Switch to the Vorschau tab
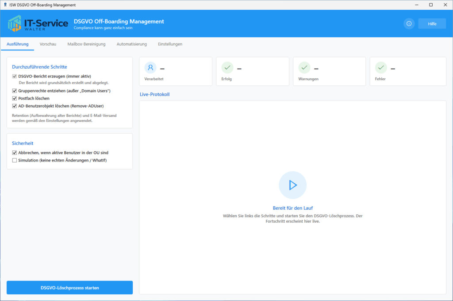 48,44
